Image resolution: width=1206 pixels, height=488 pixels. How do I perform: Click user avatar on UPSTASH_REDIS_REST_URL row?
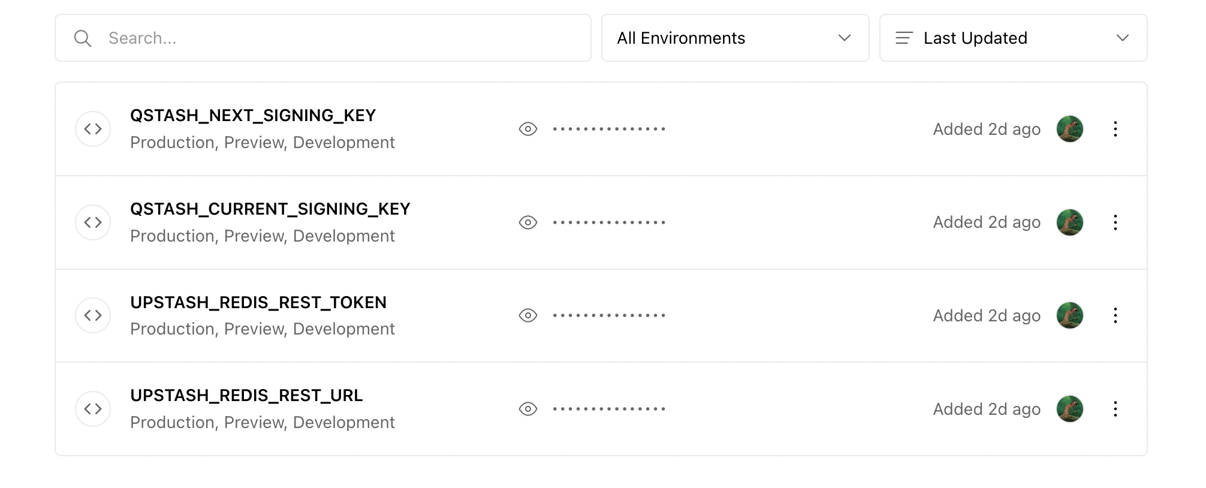[x=1069, y=409]
